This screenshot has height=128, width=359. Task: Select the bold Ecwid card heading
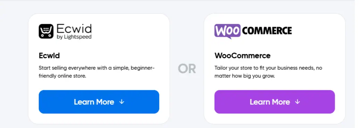point(49,56)
